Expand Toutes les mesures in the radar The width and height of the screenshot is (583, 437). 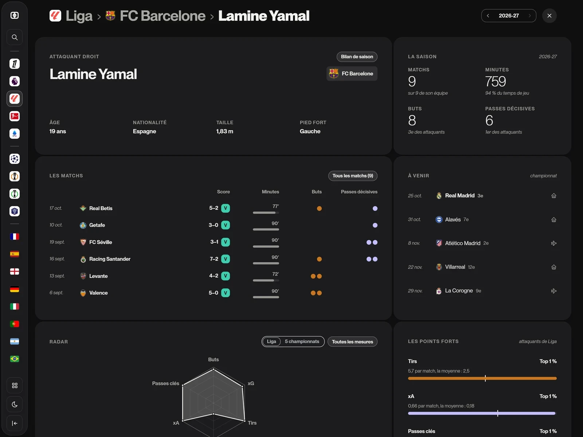click(x=352, y=342)
